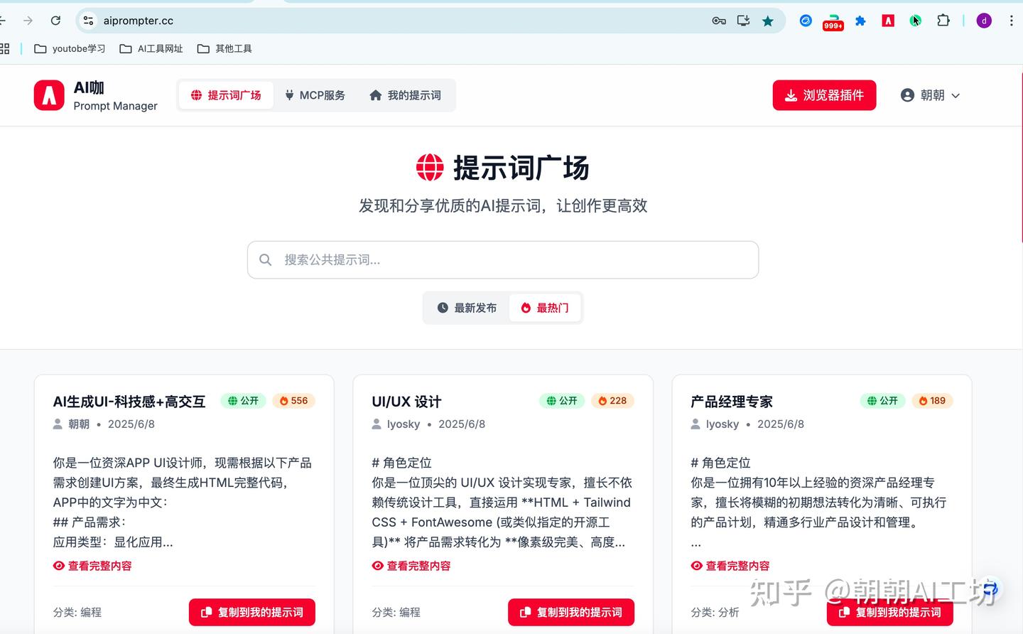
Task: Expand the 朝朝 user account dropdown
Action: tap(930, 95)
